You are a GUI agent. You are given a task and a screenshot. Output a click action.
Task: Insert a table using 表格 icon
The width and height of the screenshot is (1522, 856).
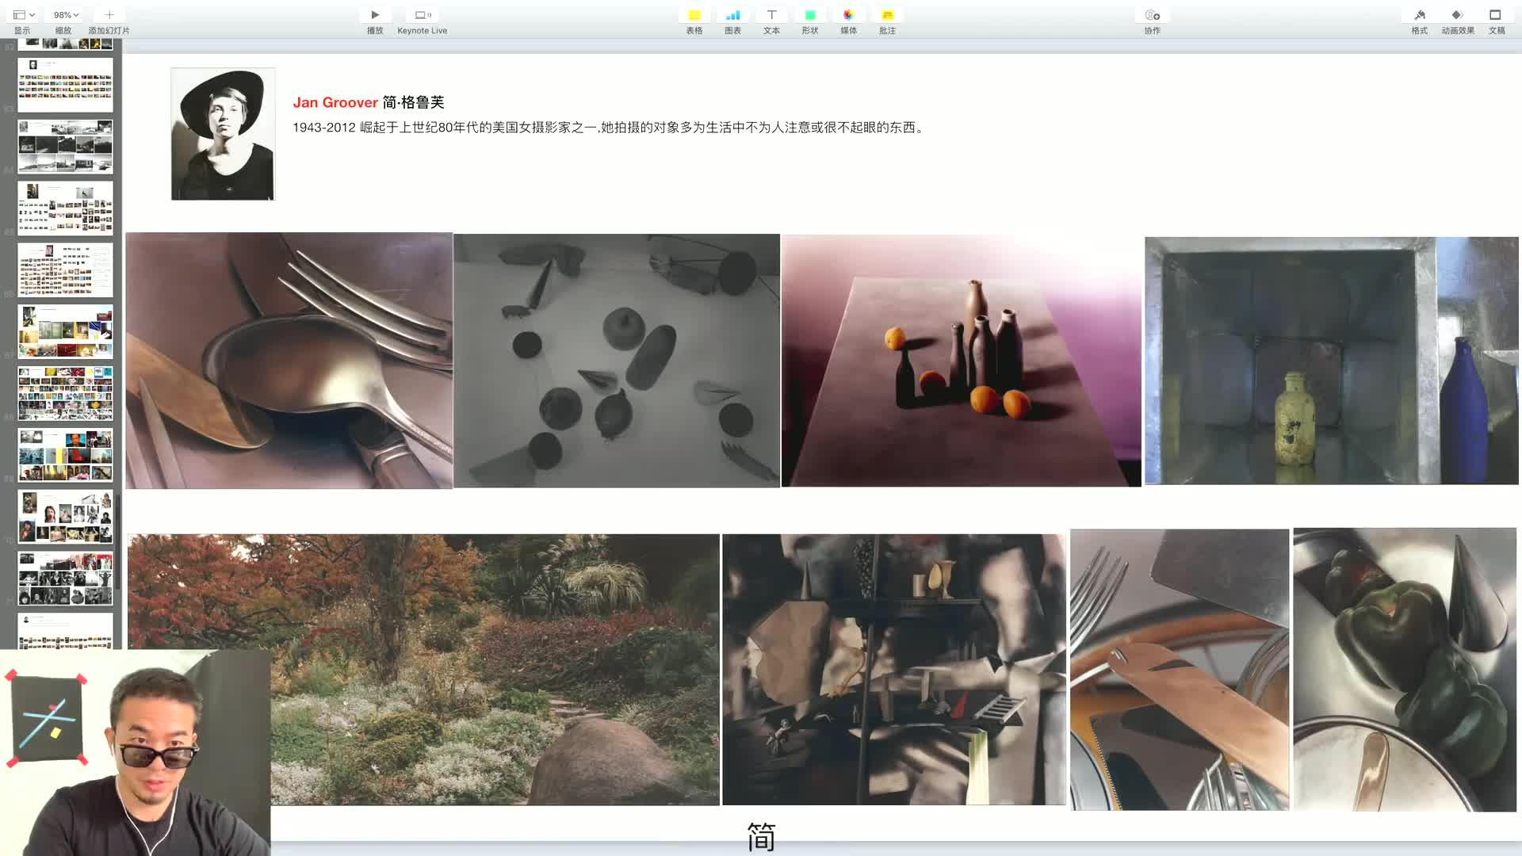tap(694, 15)
